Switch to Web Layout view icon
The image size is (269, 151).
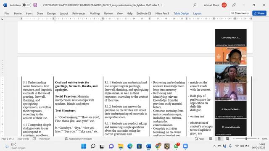pyautogui.click(x=227, y=139)
